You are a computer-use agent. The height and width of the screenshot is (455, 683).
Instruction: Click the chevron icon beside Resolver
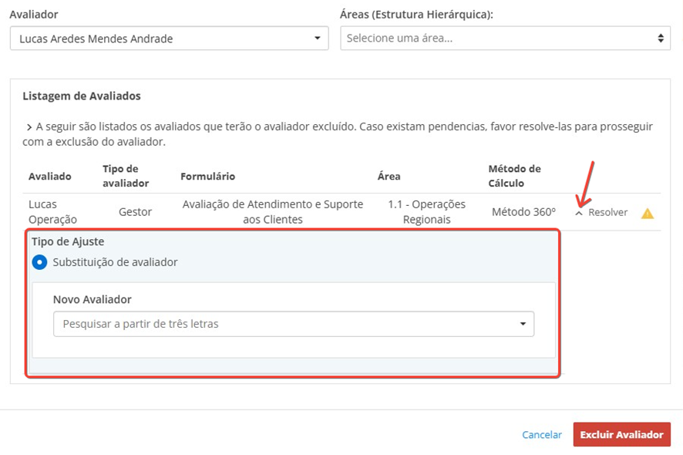(579, 213)
